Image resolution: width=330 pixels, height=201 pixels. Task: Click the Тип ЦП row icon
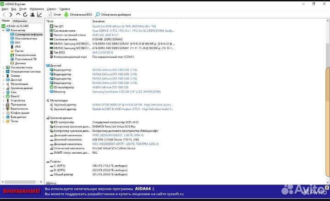click(51, 26)
